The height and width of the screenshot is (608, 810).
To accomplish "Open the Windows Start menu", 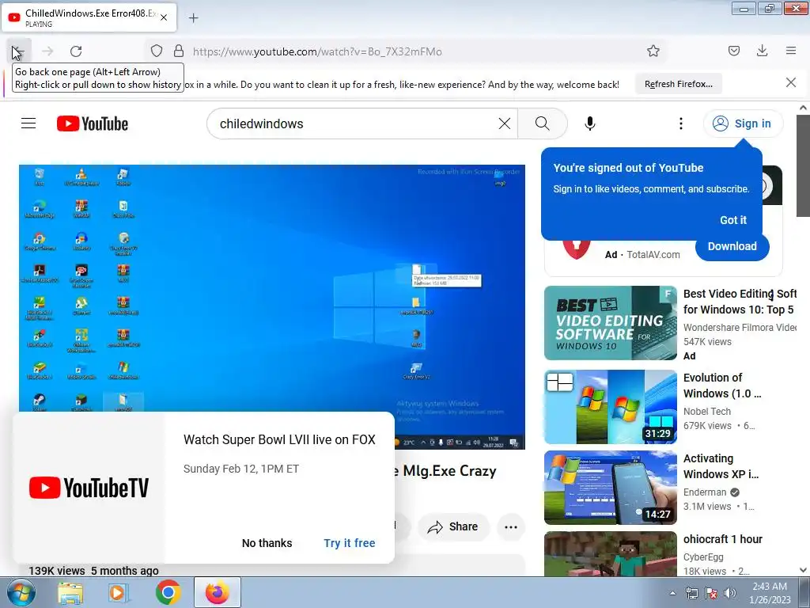I will (21, 592).
